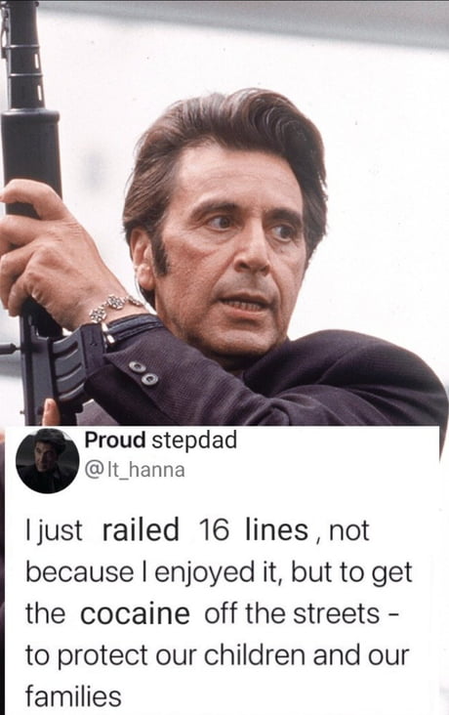The height and width of the screenshot is (715, 449).
Task: Click the "Proud stepdad" display name
Action: (x=161, y=441)
